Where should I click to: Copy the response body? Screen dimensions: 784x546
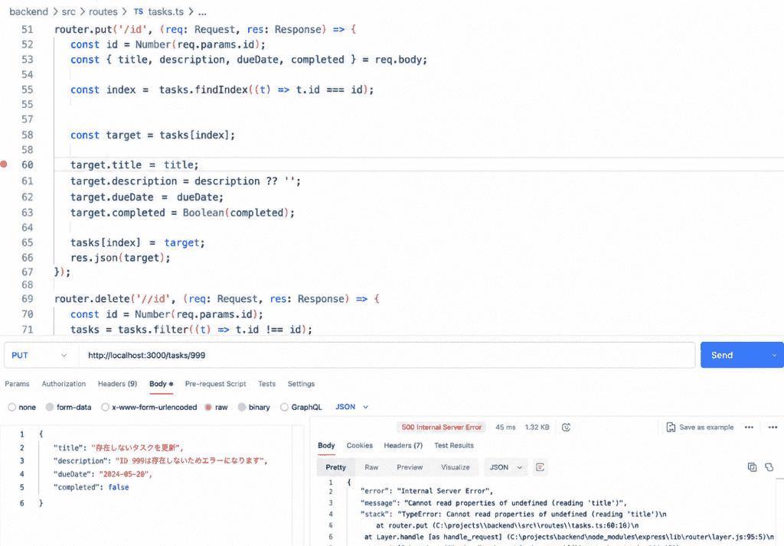(752, 467)
